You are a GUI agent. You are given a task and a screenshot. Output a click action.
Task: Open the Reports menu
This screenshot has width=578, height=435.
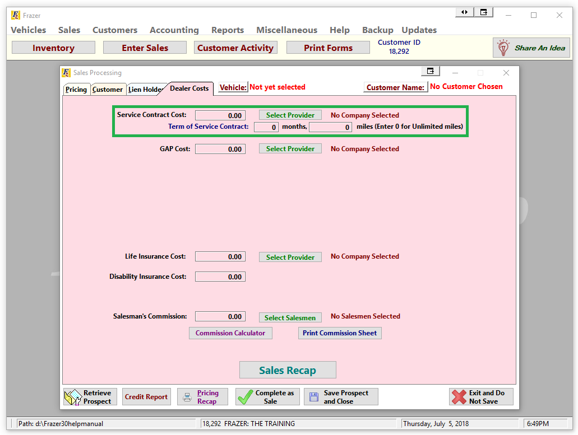228,30
